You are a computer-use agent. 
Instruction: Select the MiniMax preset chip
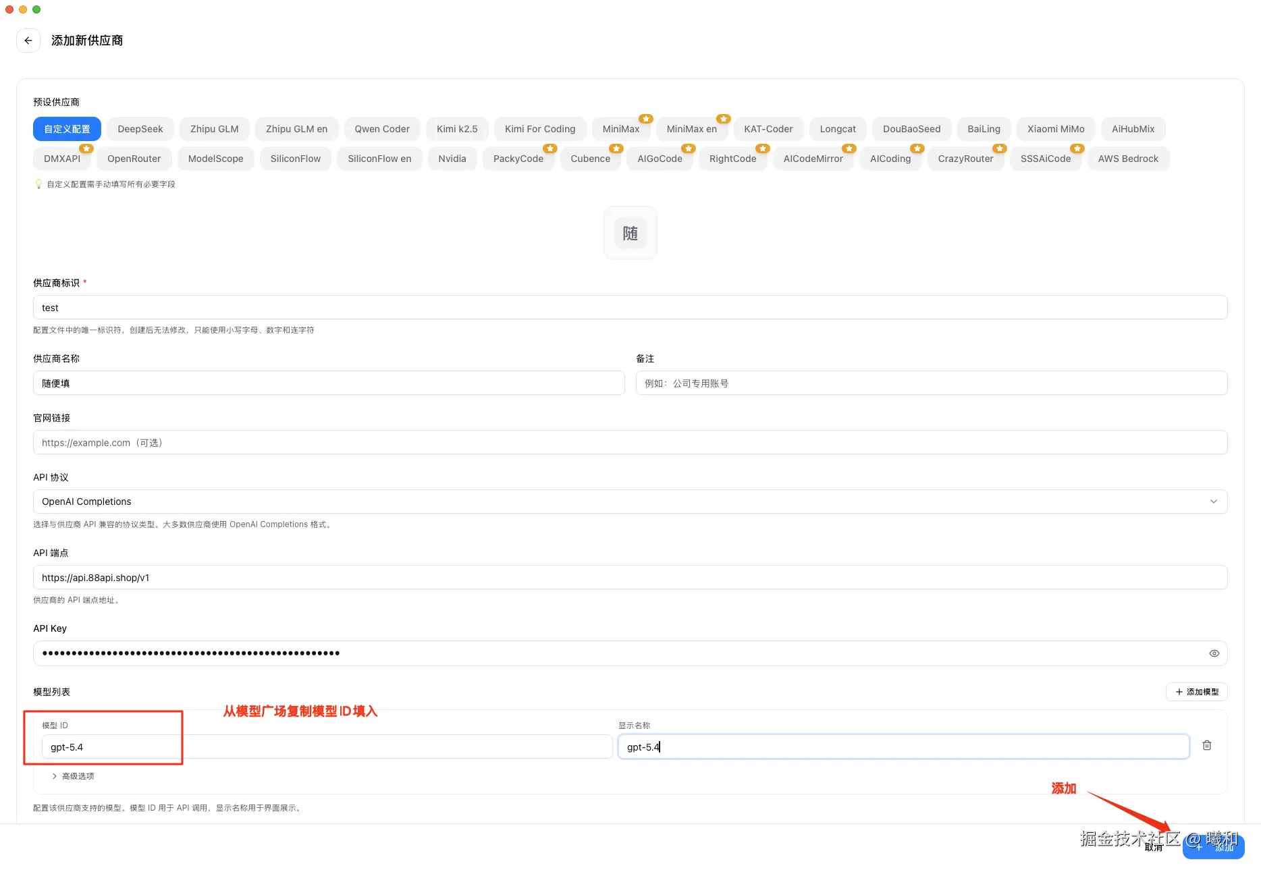click(621, 129)
